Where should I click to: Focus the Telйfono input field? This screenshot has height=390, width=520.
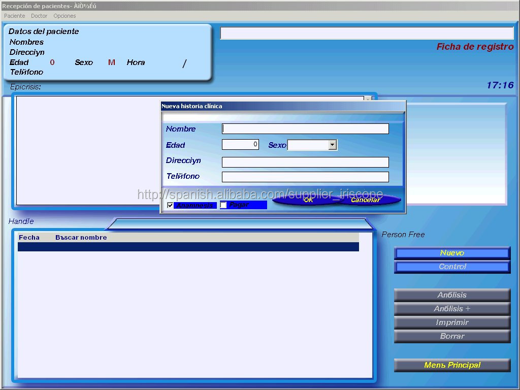pyautogui.click(x=305, y=177)
